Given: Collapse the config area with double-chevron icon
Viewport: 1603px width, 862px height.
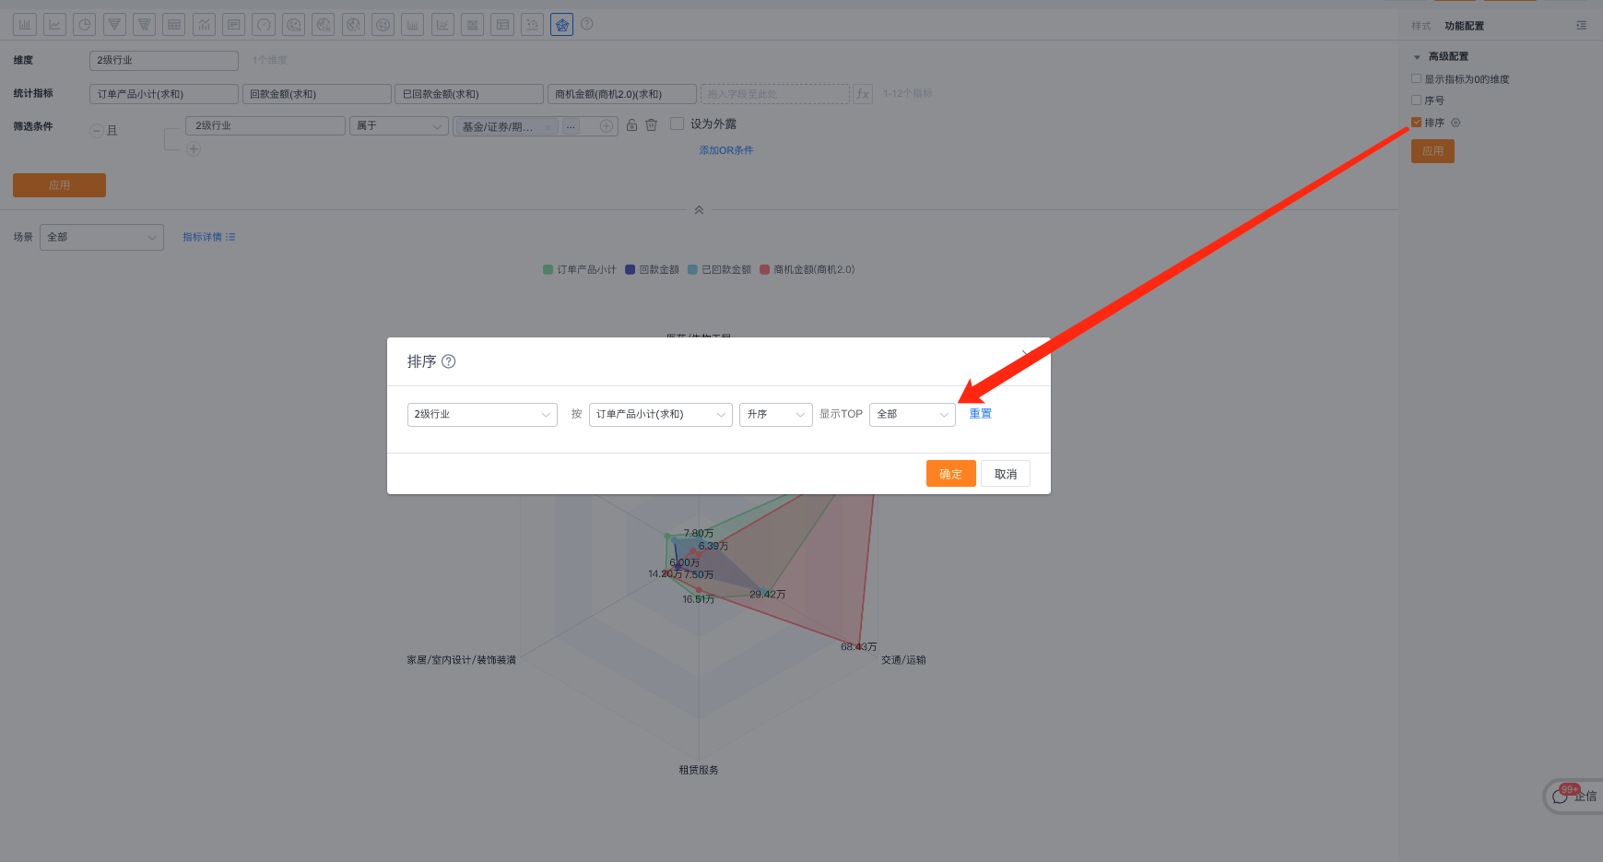Looking at the screenshot, I should click(699, 210).
